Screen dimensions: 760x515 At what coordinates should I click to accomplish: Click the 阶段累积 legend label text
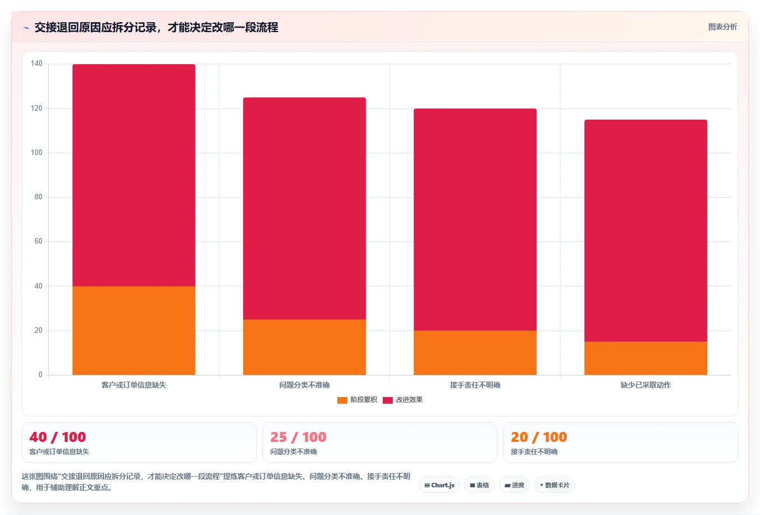(x=363, y=400)
